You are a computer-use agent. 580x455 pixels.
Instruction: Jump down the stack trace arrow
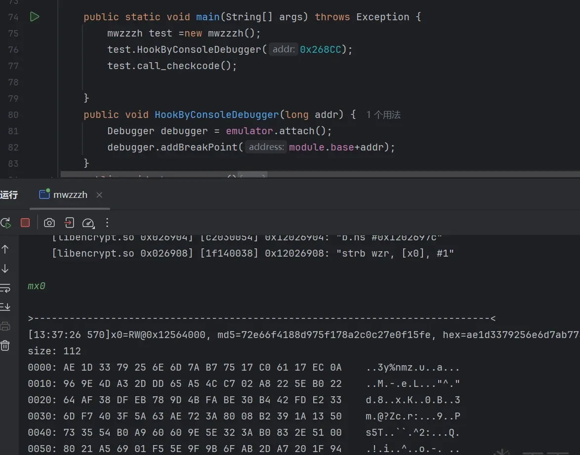[5, 268]
